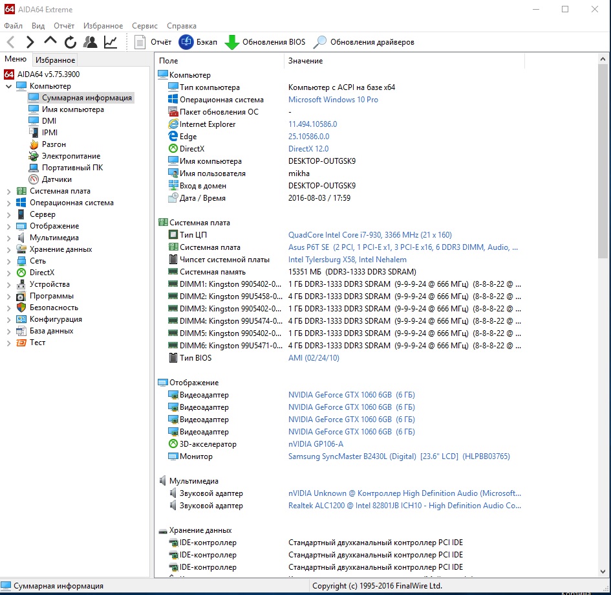Switch to the Избранное tab

[56, 60]
